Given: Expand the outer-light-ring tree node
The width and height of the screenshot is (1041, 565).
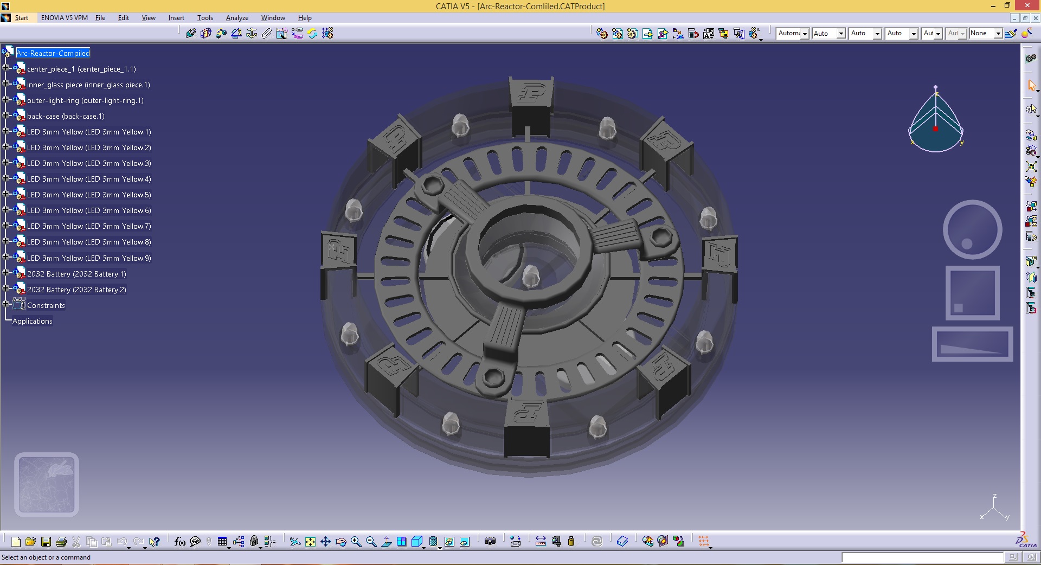Looking at the screenshot, I should point(5,100).
